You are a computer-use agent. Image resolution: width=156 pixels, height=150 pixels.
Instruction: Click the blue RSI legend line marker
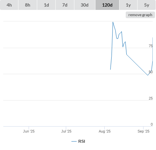click(x=74, y=141)
